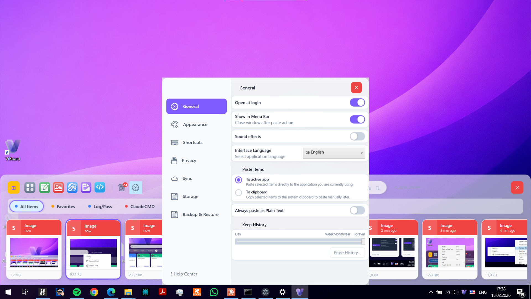Viewport: 531px width, 299px height.
Task: Select the To clipboard radio option
Action: (x=238, y=192)
